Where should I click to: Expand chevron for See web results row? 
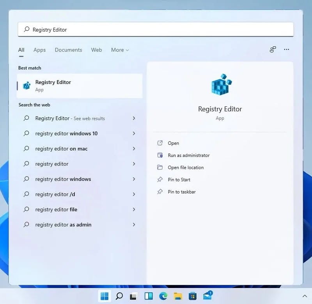tap(134, 118)
